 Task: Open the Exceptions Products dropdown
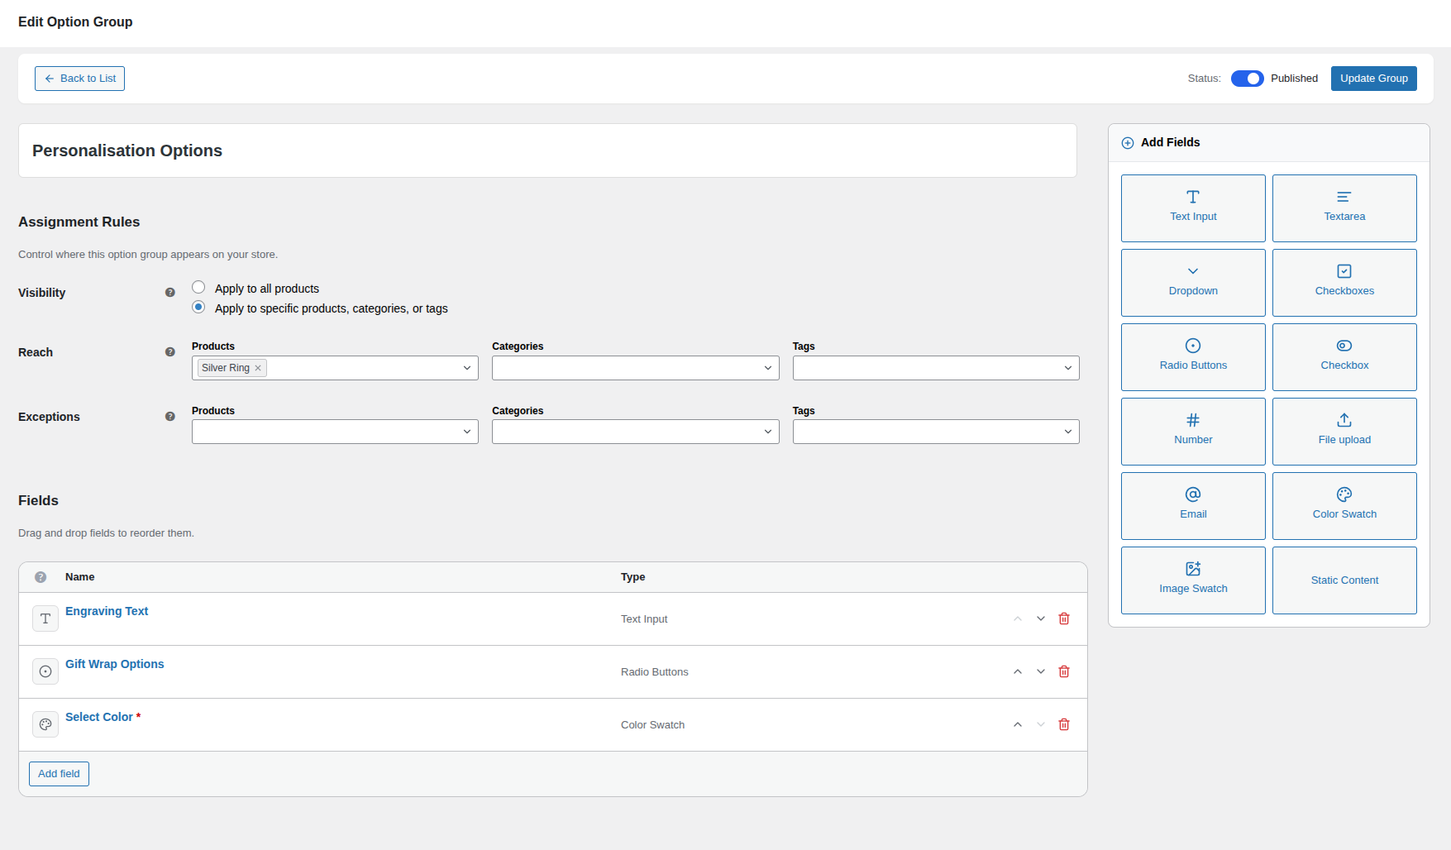tap(335, 432)
